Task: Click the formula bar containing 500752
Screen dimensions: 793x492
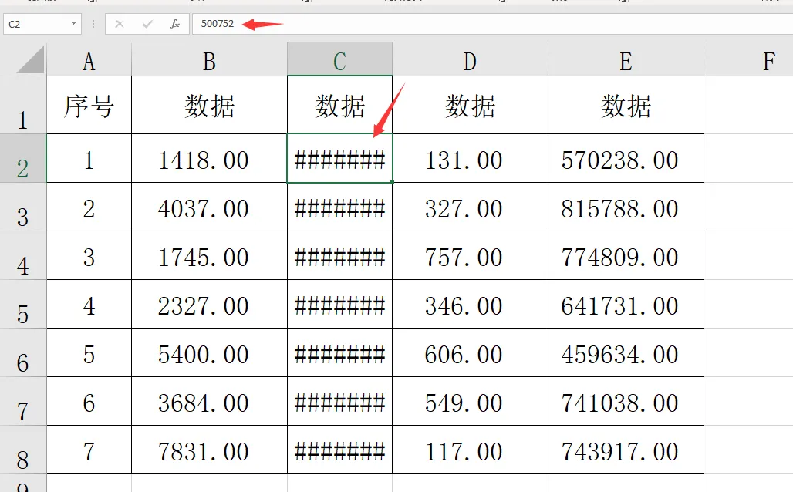Action: [x=493, y=24]
